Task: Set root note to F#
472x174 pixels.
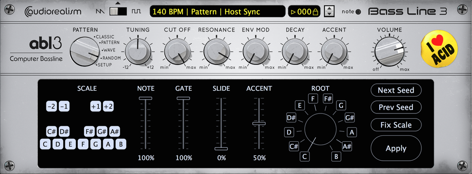Action: [x=328, y=98]
